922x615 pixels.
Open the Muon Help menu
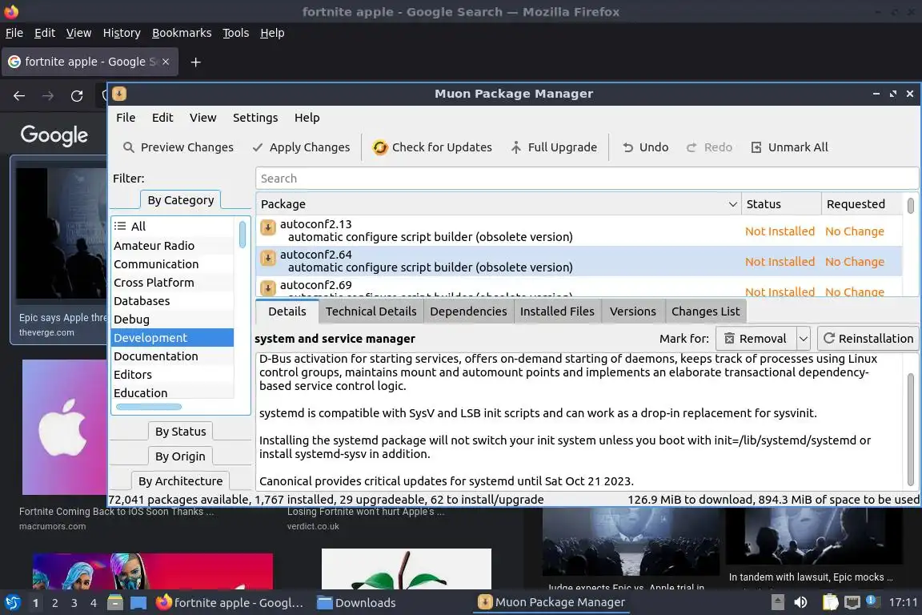[x=307, y=118]
